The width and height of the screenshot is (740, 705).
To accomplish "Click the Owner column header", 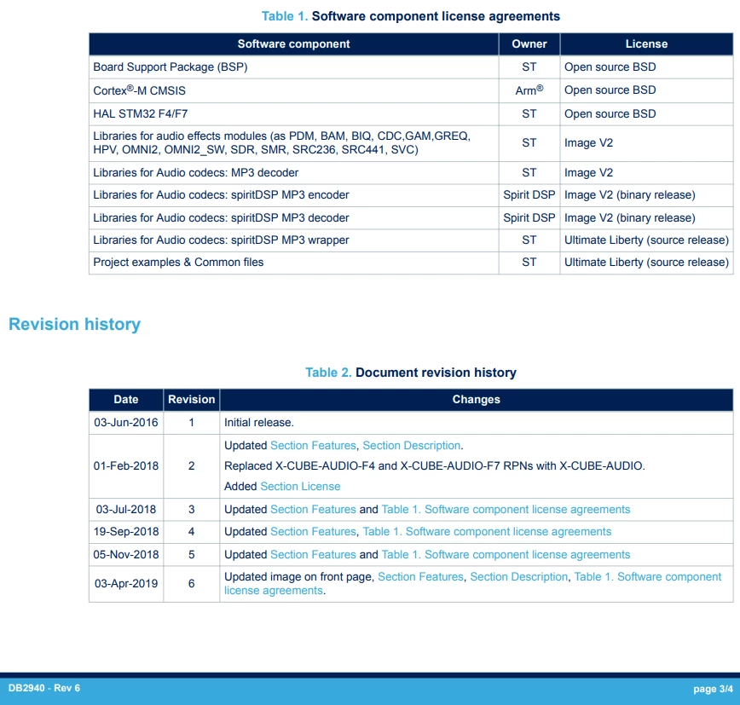I will pos(529,43).
